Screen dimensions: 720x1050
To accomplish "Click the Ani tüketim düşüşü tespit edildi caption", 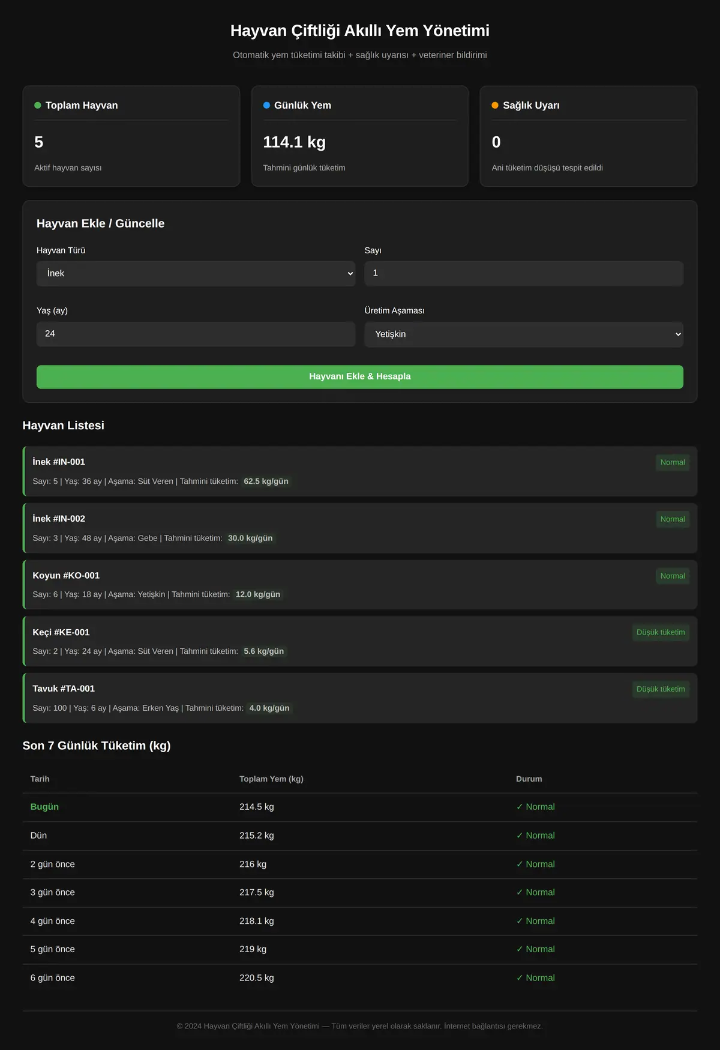I will [x=547, y=168].
